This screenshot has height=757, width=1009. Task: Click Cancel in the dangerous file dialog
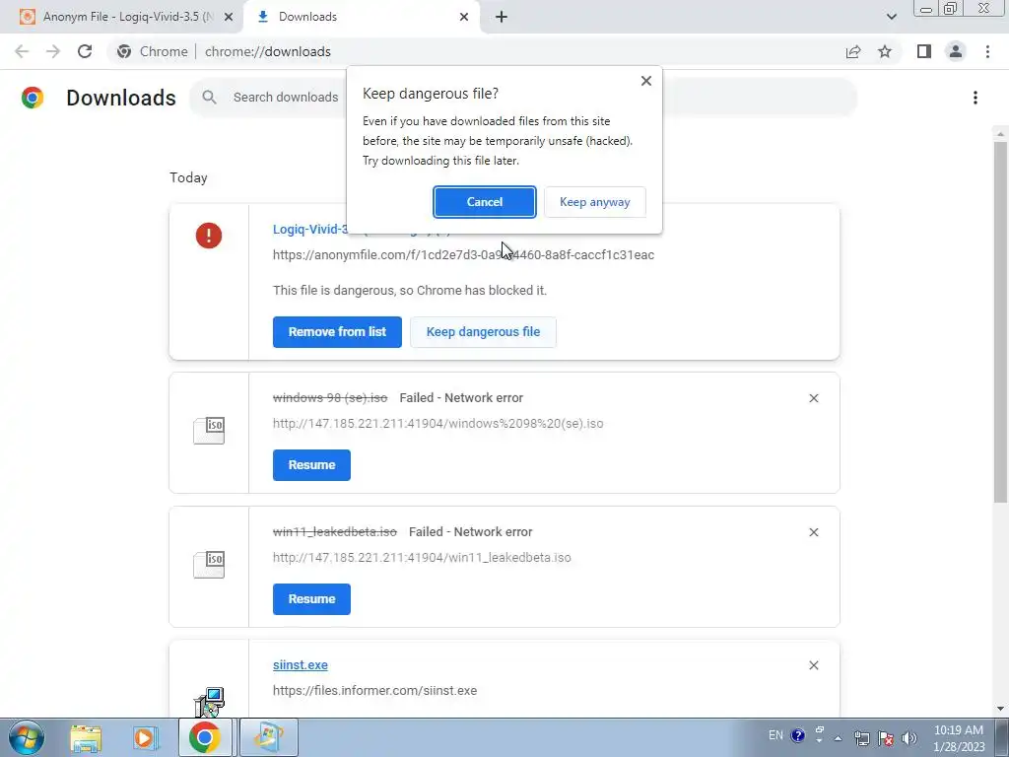click(484, 202)
